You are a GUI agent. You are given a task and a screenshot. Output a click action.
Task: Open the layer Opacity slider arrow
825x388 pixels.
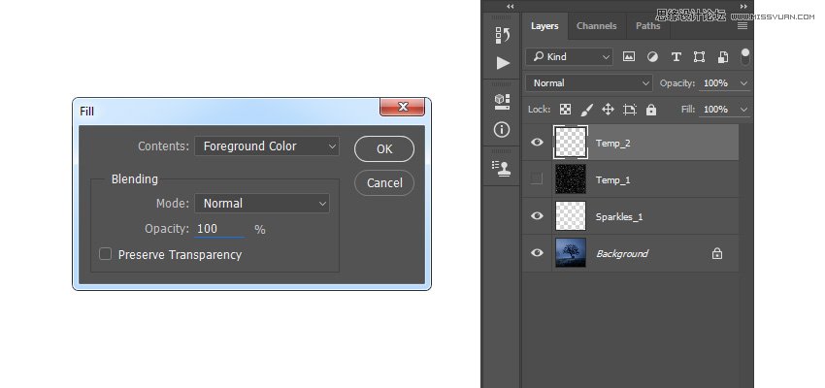743,83
